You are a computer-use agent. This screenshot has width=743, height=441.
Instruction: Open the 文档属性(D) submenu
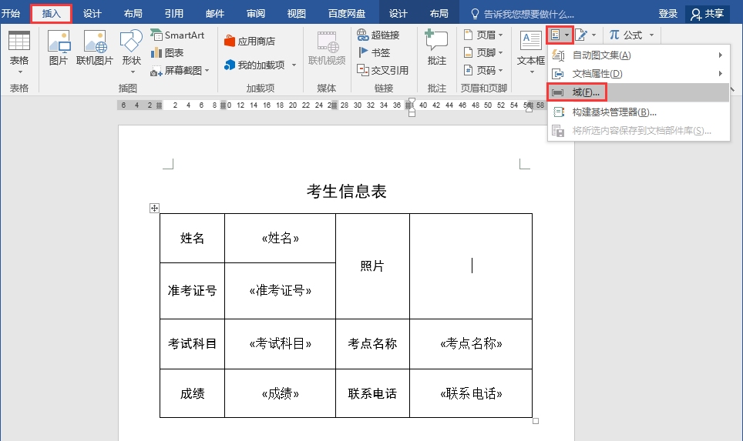click(x=638, y=74)
